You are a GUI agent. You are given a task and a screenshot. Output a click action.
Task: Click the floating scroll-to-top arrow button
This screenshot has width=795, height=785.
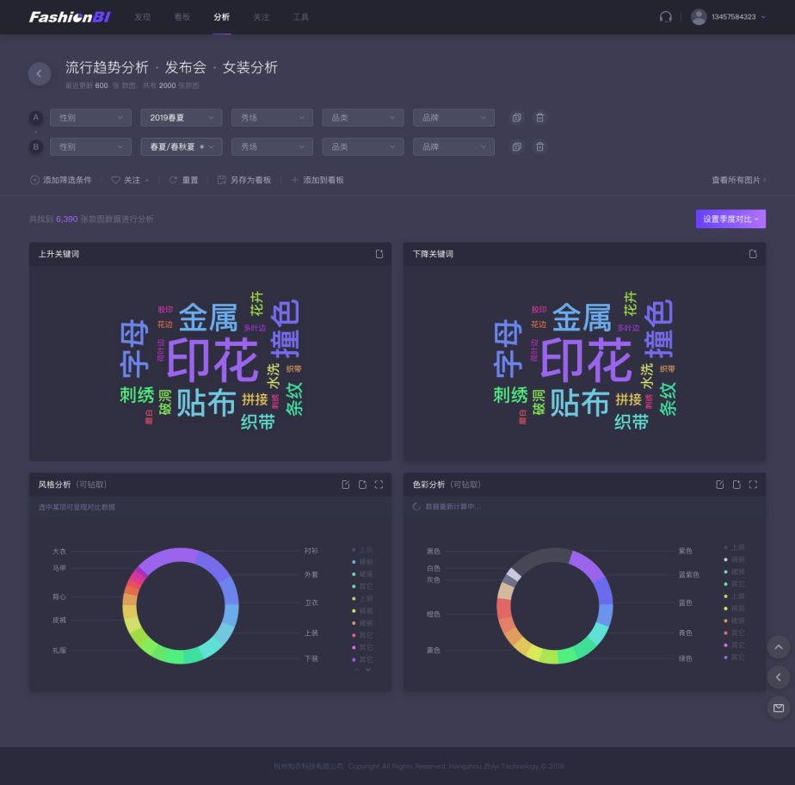click(x=779, y=647)
